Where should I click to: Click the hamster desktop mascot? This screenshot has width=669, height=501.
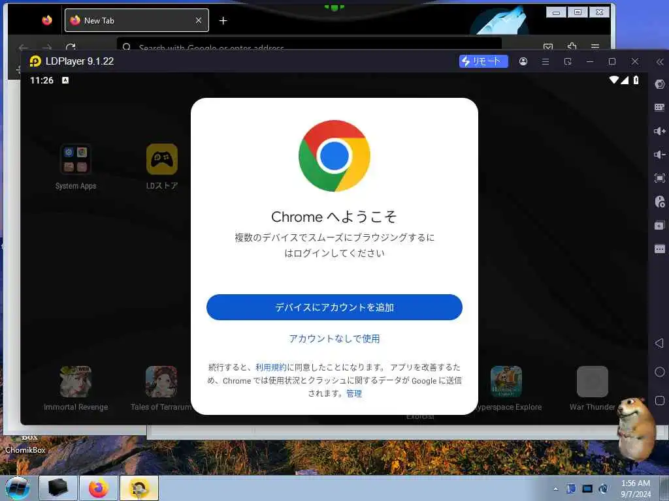[638, 428]
